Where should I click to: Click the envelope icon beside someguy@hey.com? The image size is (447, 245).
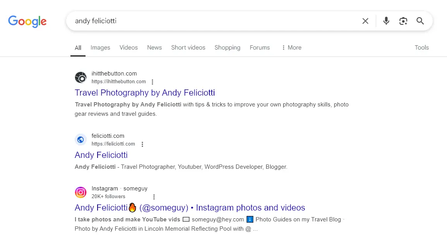coord(186,219)
